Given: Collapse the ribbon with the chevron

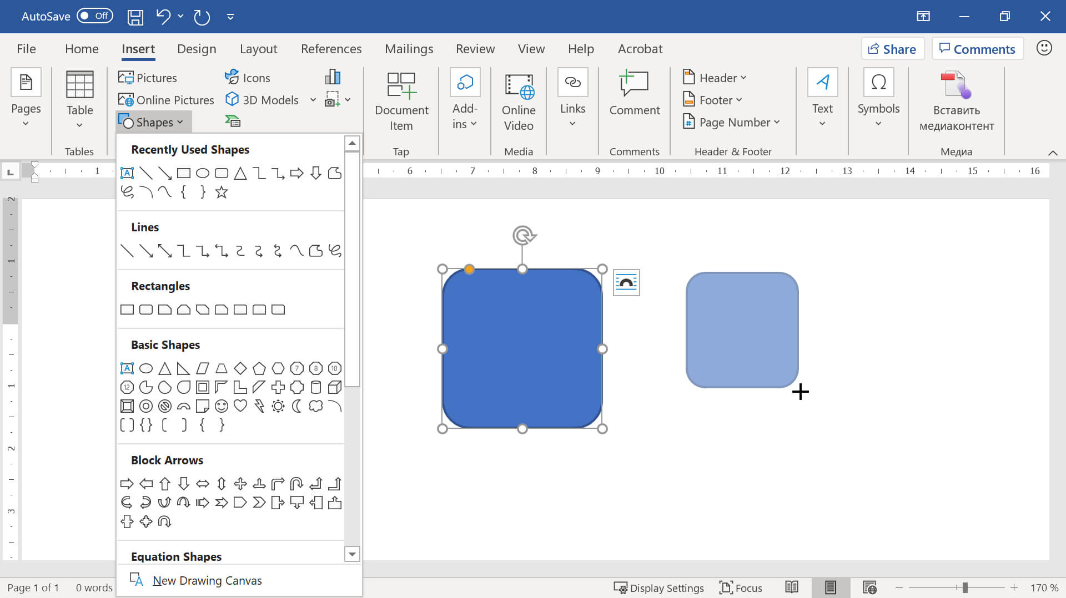Looking at the screenshot, I should coord(1052,153).
